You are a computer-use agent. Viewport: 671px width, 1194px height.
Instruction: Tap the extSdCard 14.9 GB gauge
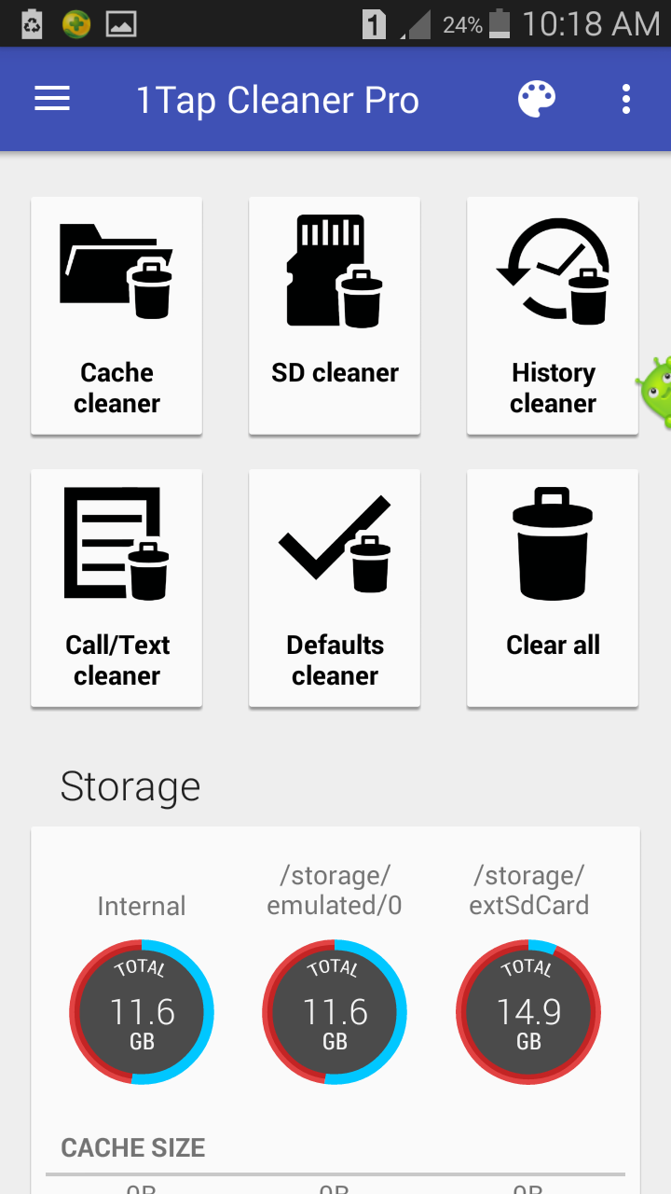(x=528, y=1012)
